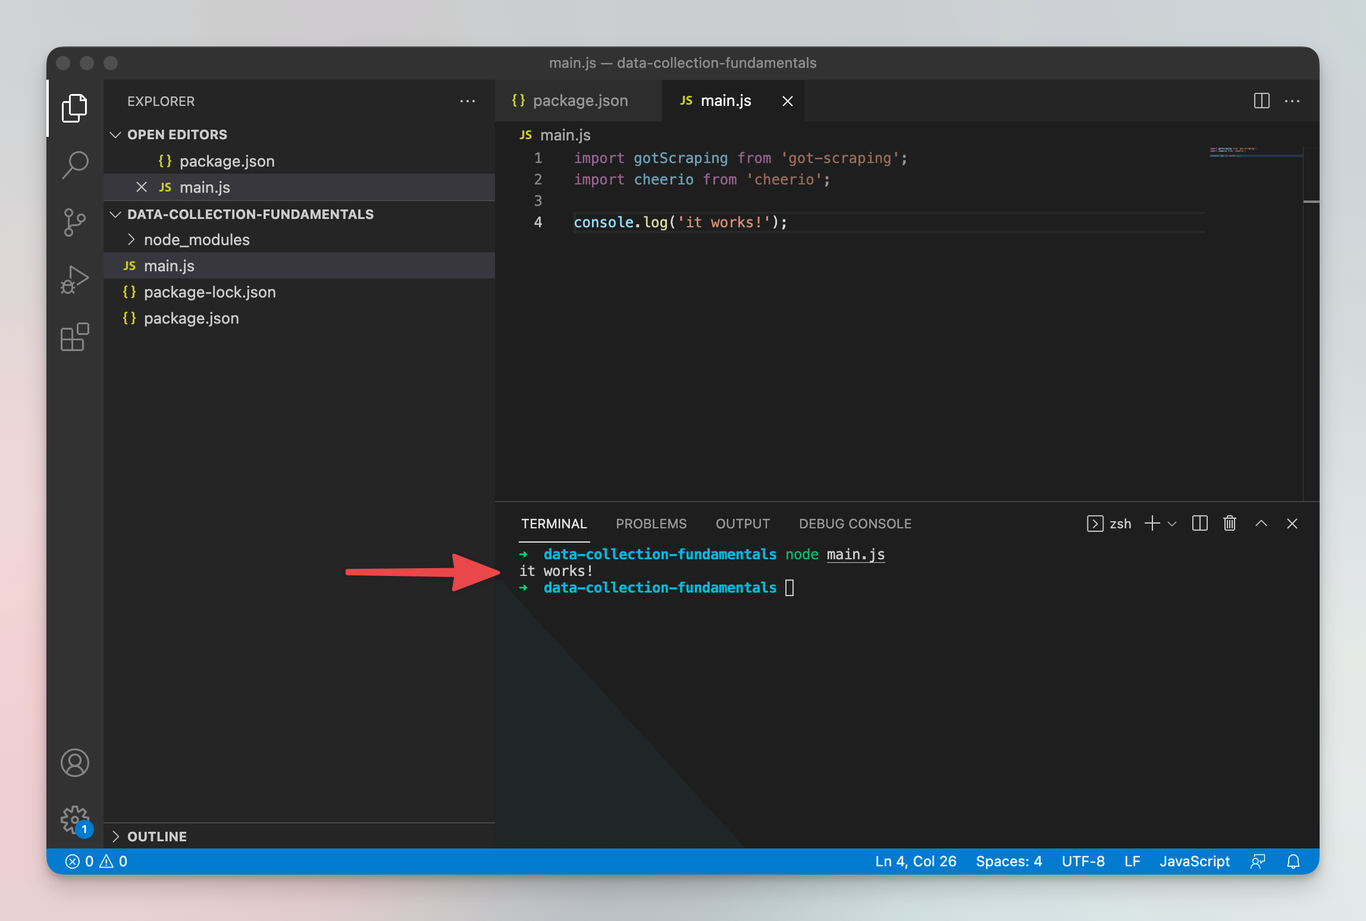The image size is (1366, 921).
Task: Open the Manage gear icon
Action: coord(75,819)
